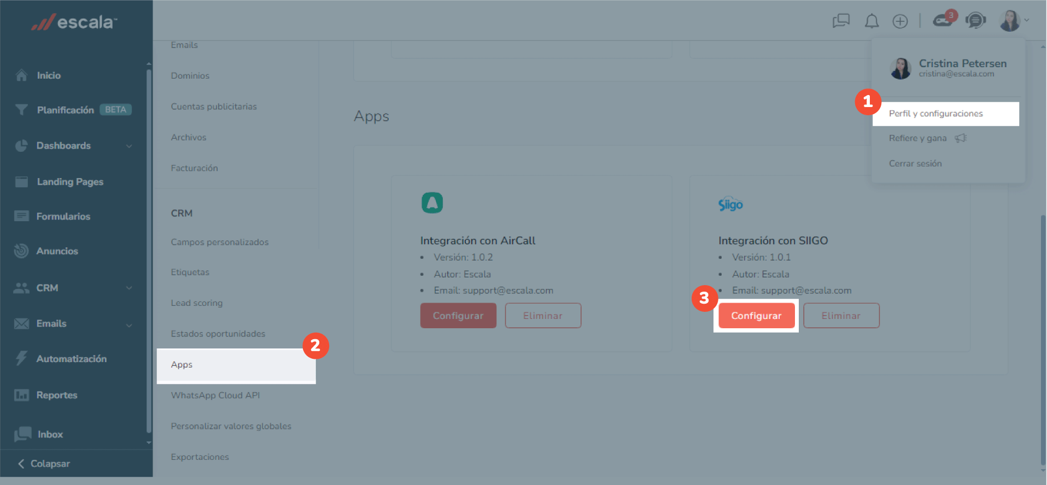Click the CRM people icon
Viewport: 1047px width, 485px height.
tap(21, 288)
